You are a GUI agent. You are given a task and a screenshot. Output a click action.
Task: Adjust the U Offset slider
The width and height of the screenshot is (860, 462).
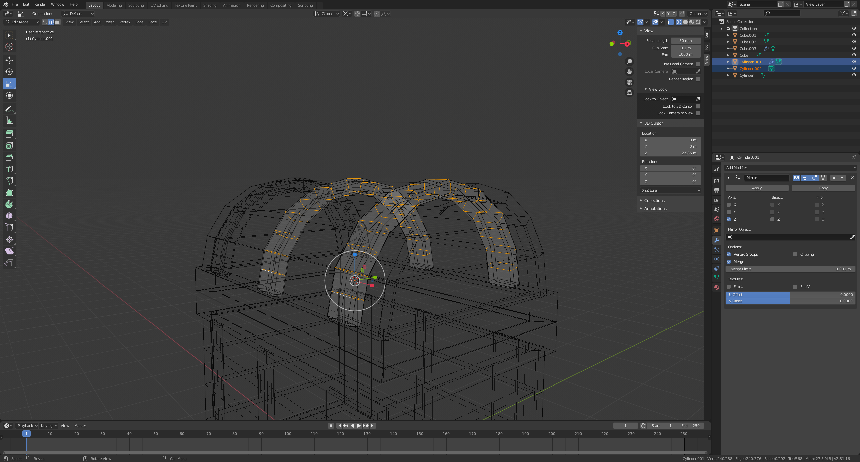[790, 295]
